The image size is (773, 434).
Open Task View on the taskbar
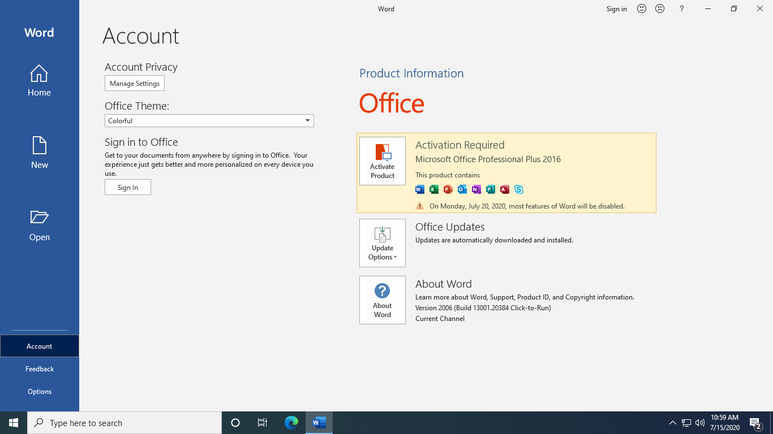(x=263, y=423)
